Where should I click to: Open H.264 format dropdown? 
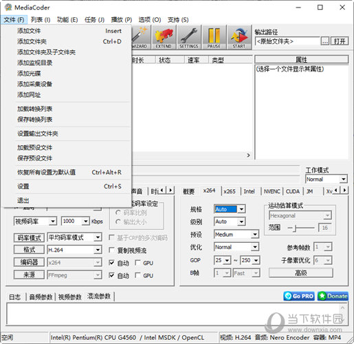98,250
